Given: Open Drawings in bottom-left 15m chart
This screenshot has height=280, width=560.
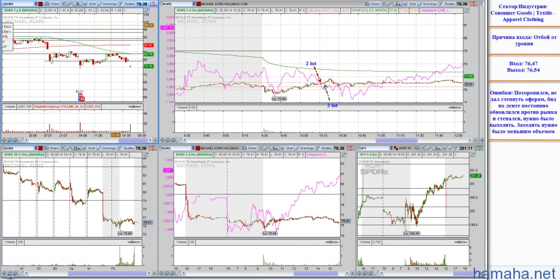Looking at the screenshot, I should tap(107, 148).
